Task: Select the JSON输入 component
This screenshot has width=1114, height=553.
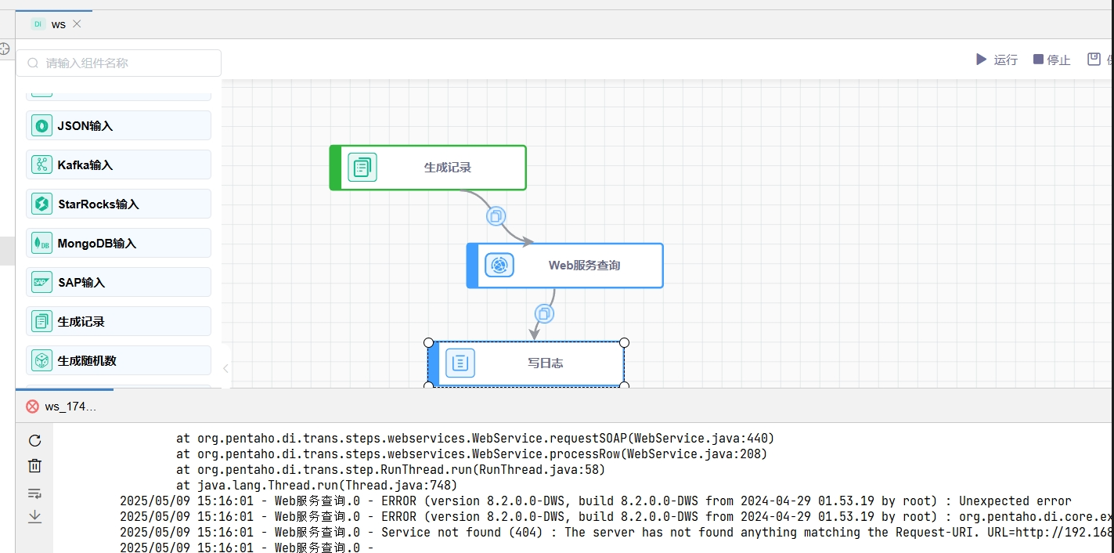Action: point(119,125)
